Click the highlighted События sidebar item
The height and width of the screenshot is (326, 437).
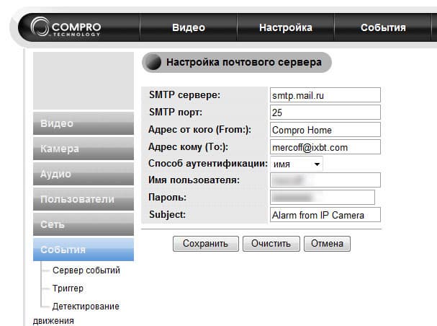click(83, 250)
